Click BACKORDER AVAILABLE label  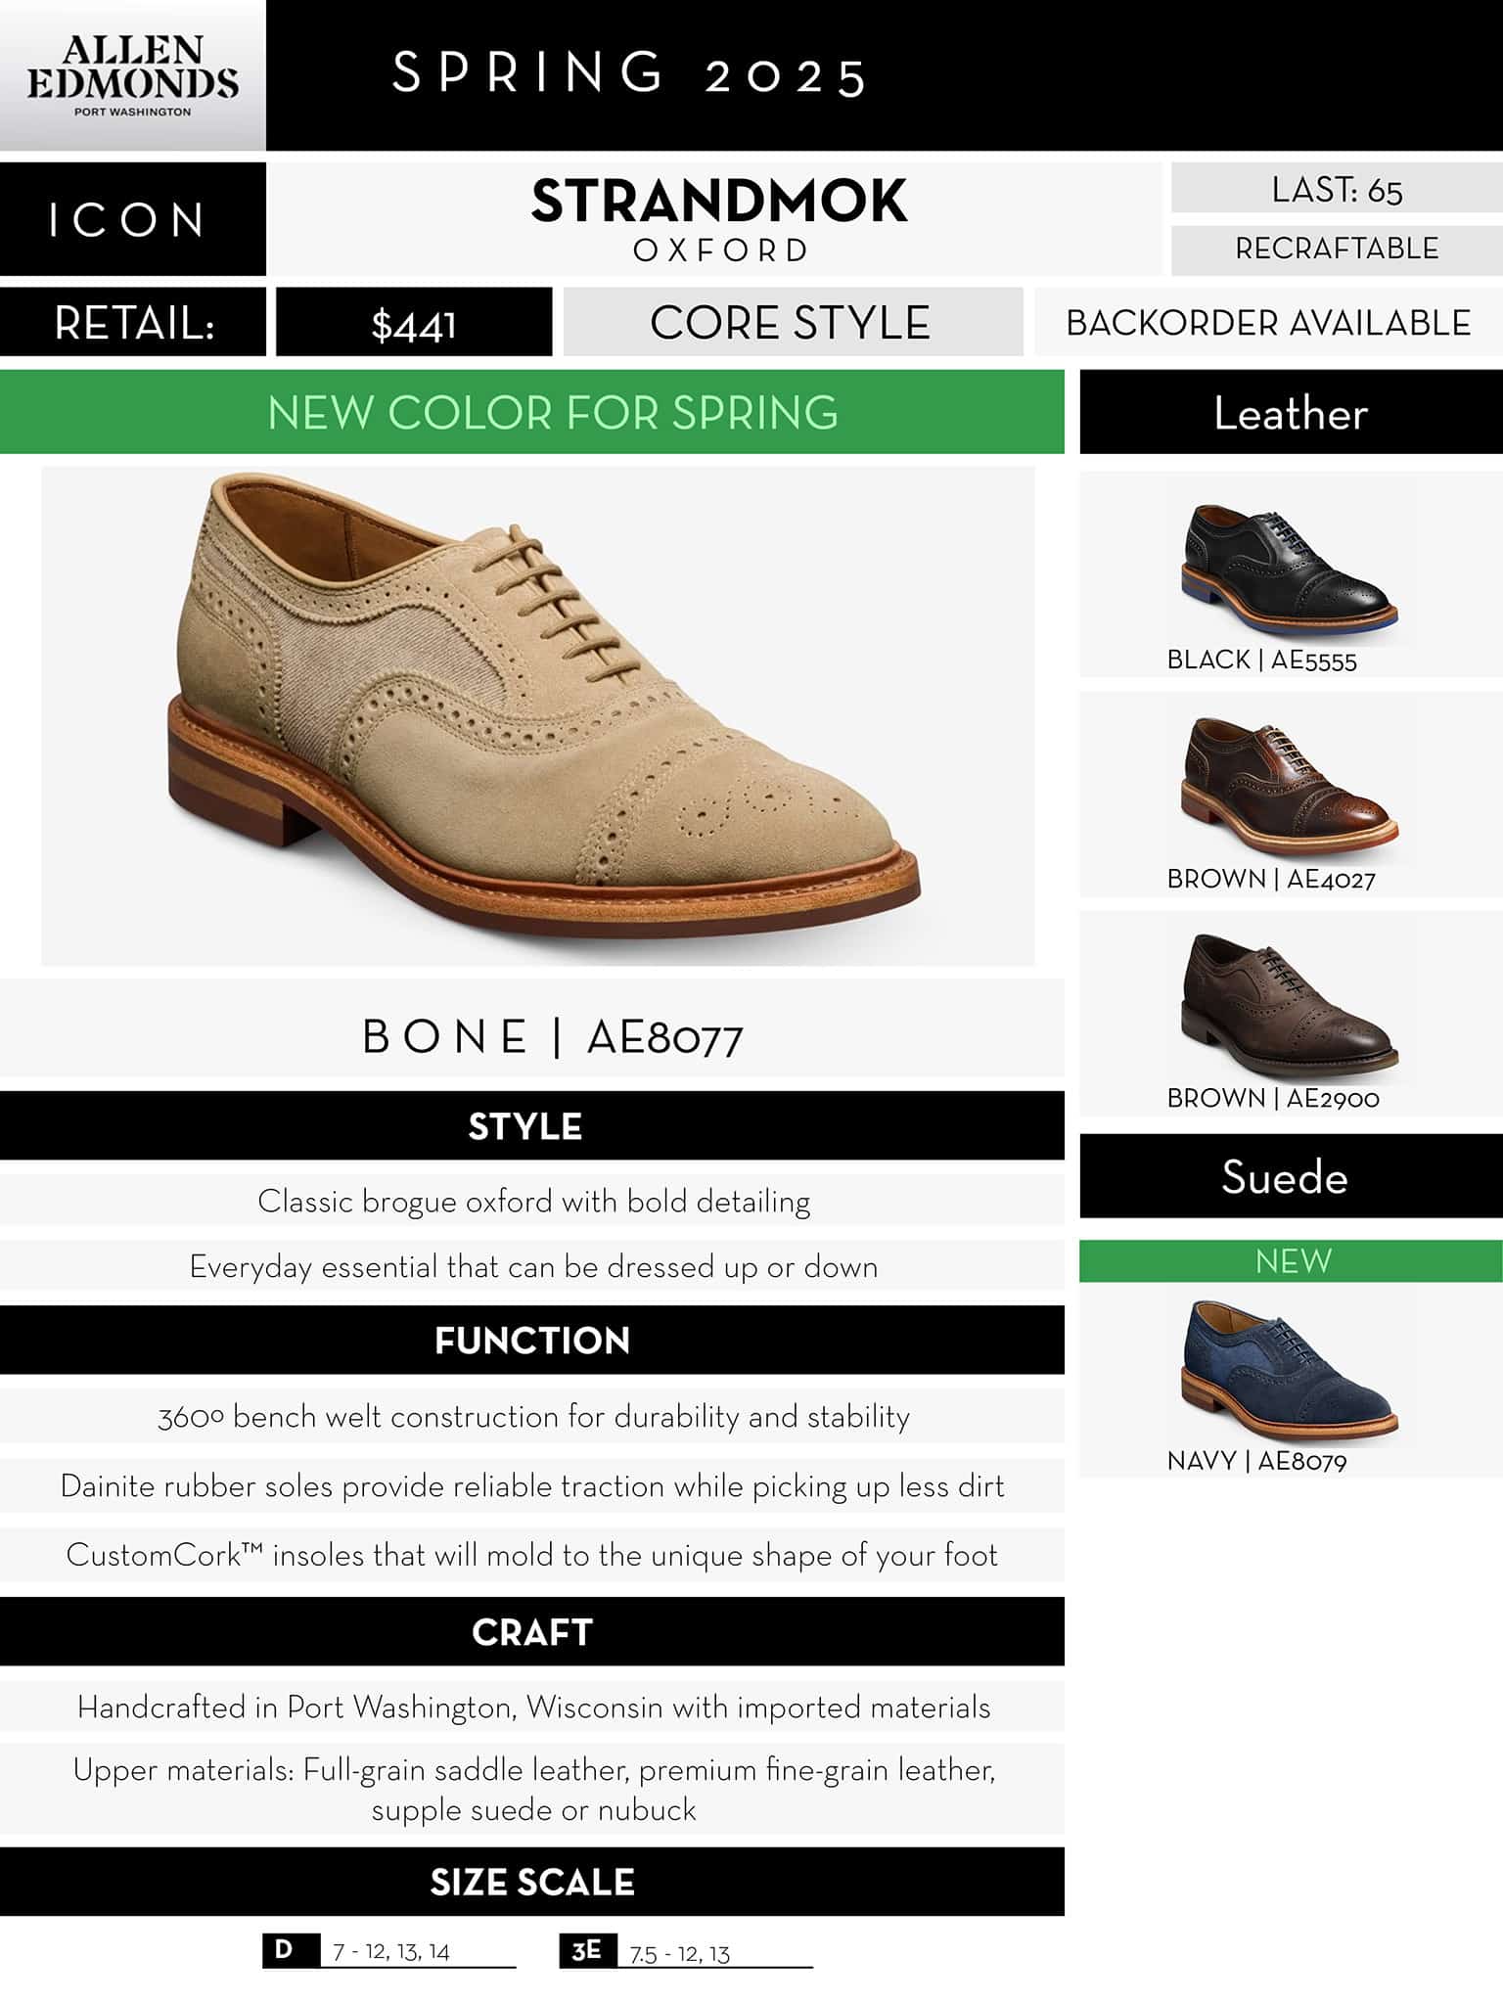(1268, 322)
